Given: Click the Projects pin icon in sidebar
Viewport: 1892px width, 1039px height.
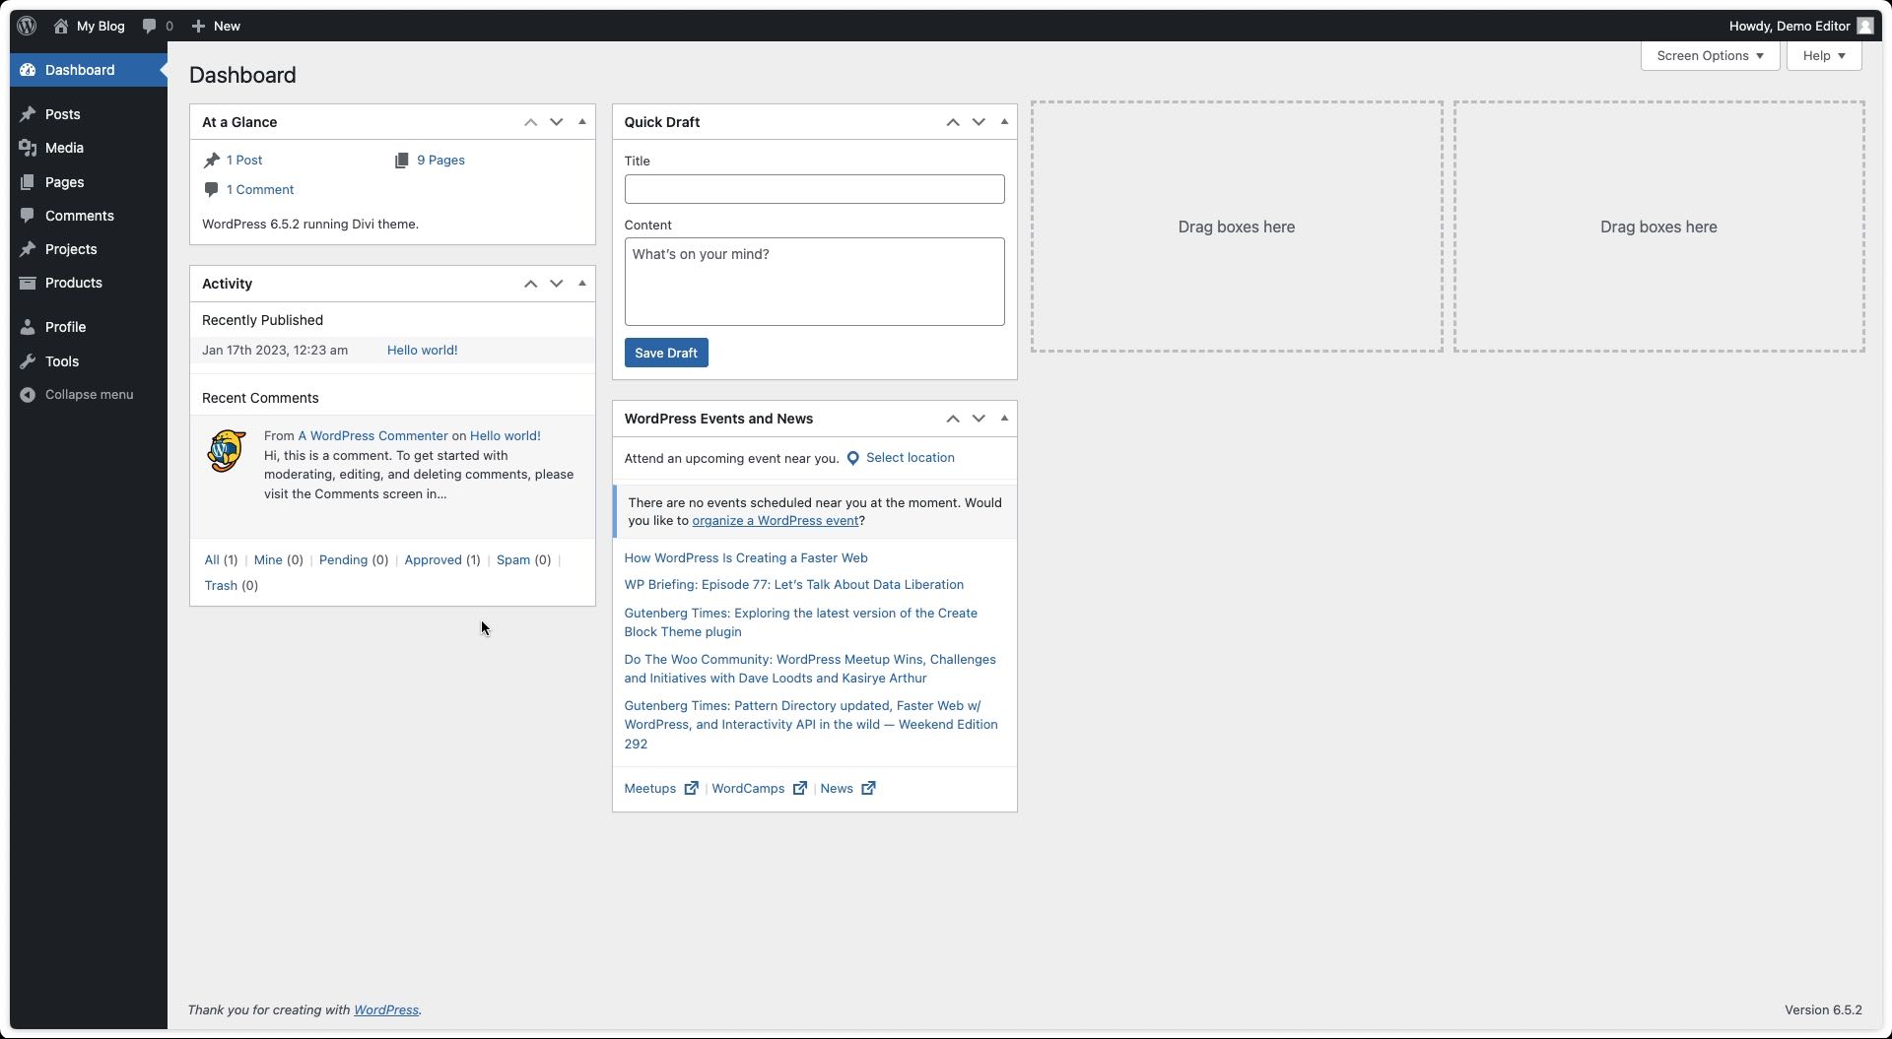Looking at the screenshot, I should (28, 249).
